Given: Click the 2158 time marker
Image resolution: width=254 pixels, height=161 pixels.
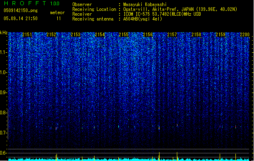Looking at the screenshot, I should pyautogui.click(x=196, y=35).
